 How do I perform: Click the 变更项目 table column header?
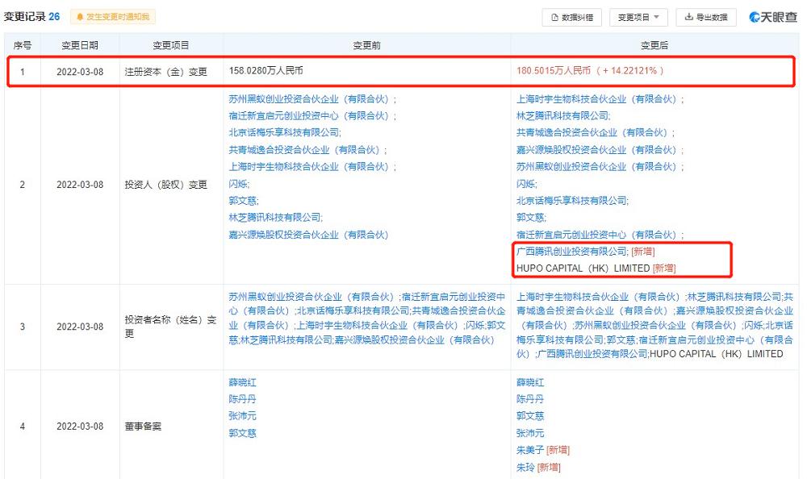click(x=171, y=45)
